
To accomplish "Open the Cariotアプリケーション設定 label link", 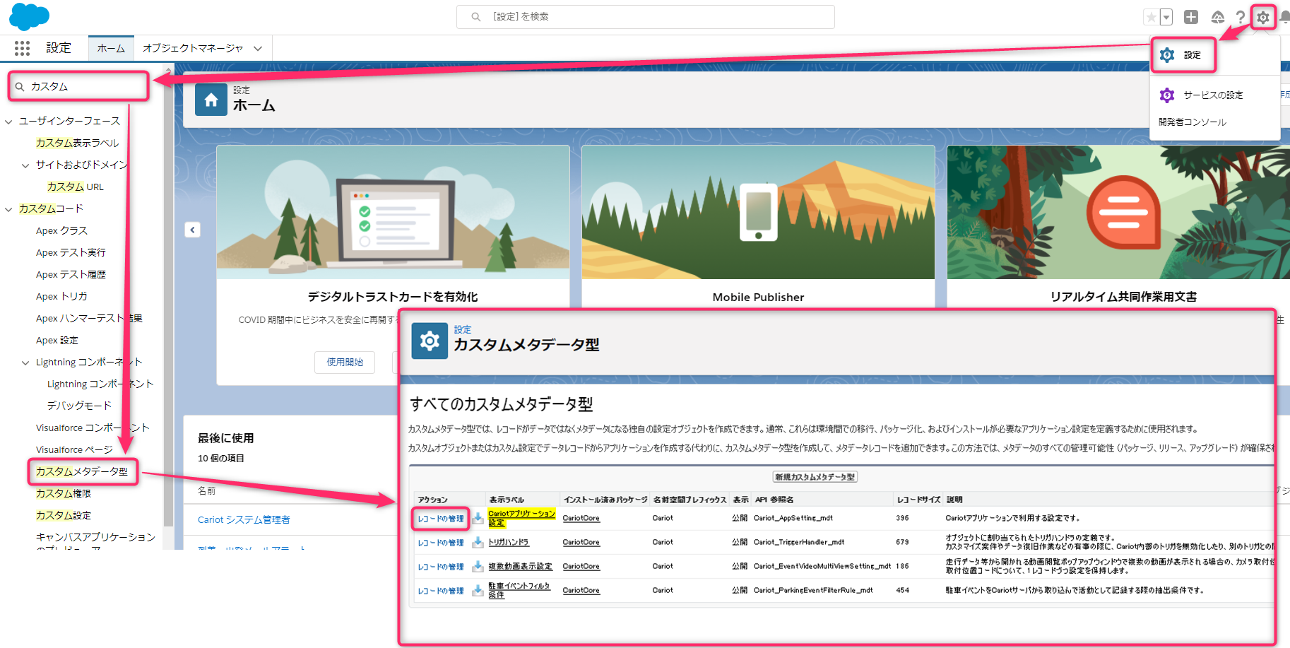I will click(x=521, y=518).
